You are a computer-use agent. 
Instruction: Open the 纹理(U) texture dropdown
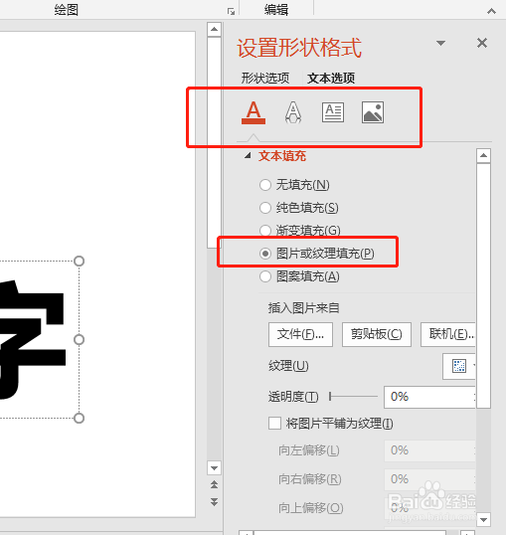[459, 366]
